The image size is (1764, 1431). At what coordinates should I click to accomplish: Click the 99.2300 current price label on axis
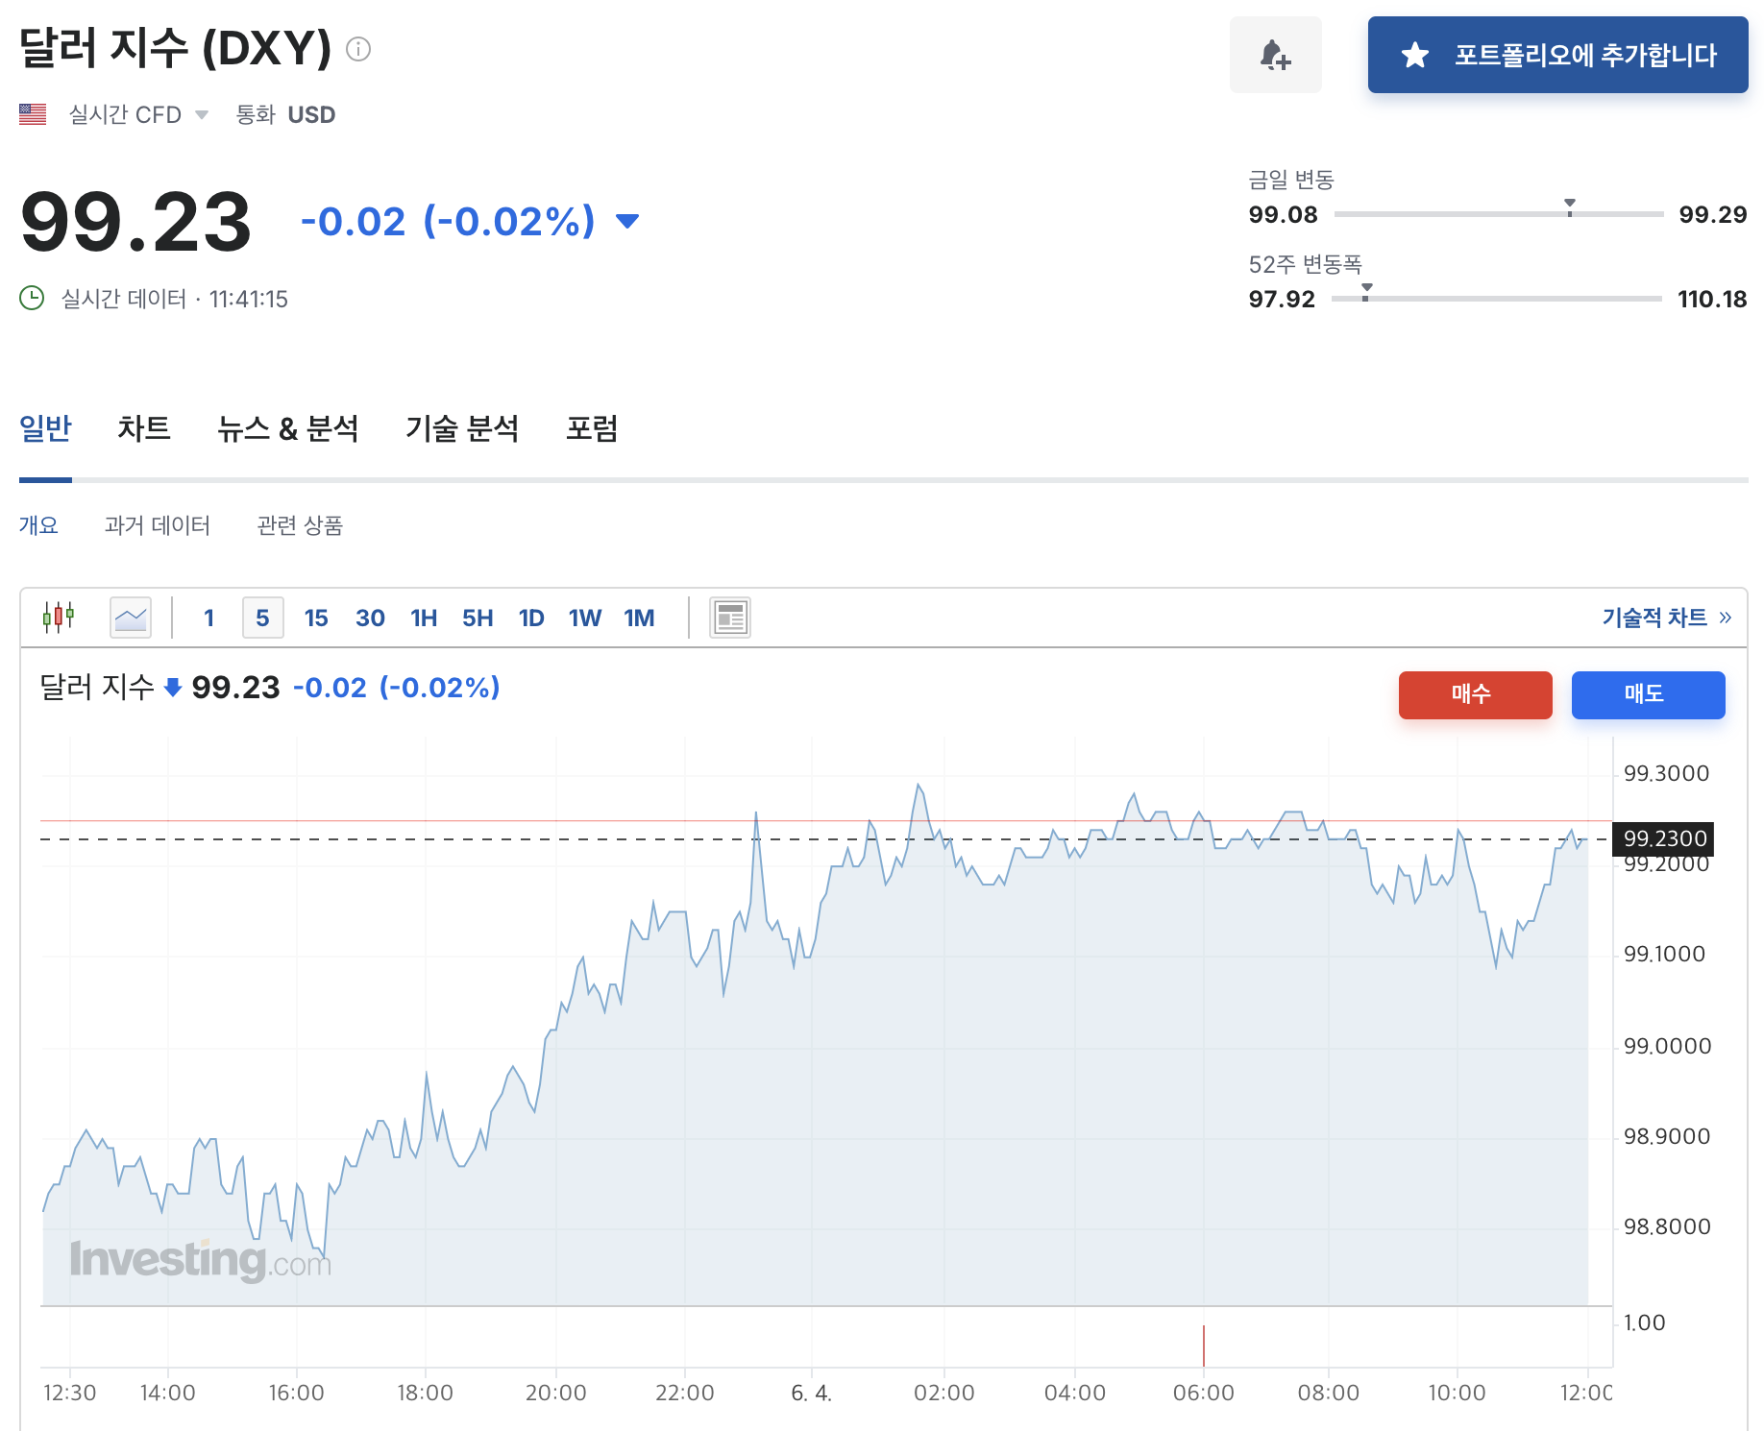pos(1664,838)
